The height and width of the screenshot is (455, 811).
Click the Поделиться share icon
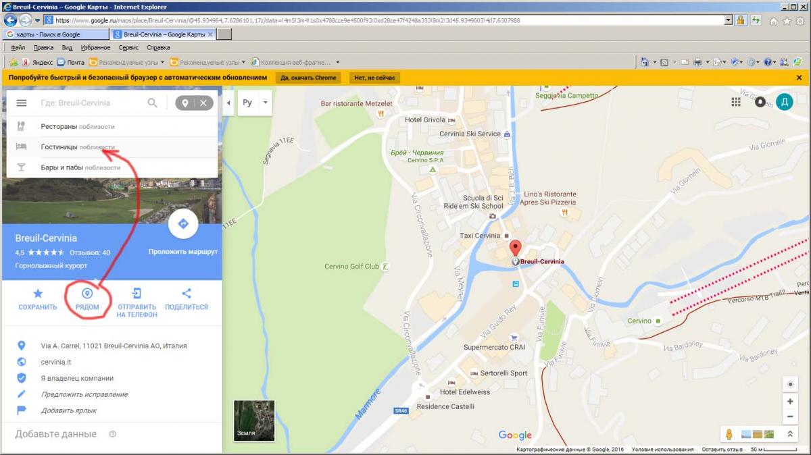tap(187, 293)
